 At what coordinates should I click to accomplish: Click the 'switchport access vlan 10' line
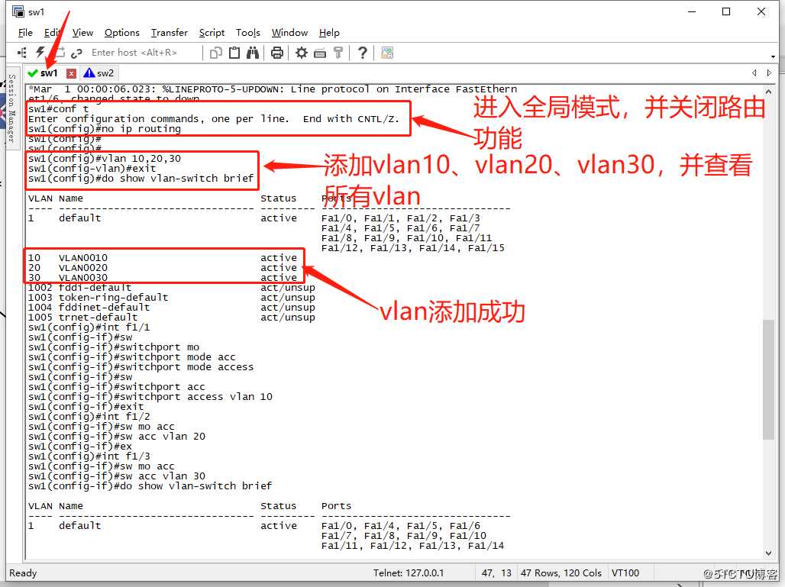150,397
